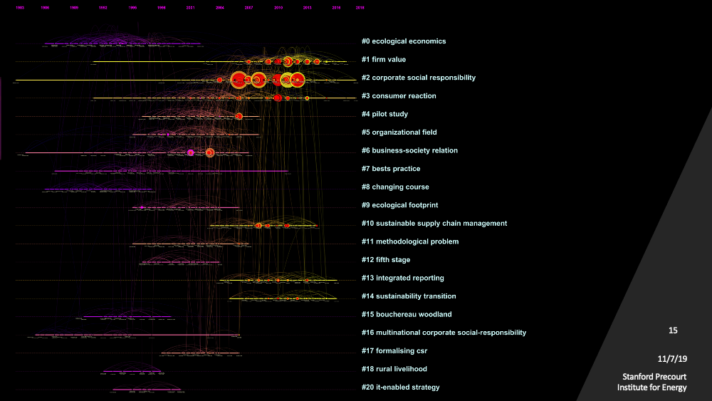Screen dimensions: 712x401
Task: Click the 1989 year marker at top
Action: tap(74, 7)
